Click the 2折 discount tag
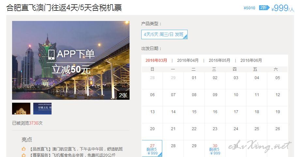 pos(264,8)
